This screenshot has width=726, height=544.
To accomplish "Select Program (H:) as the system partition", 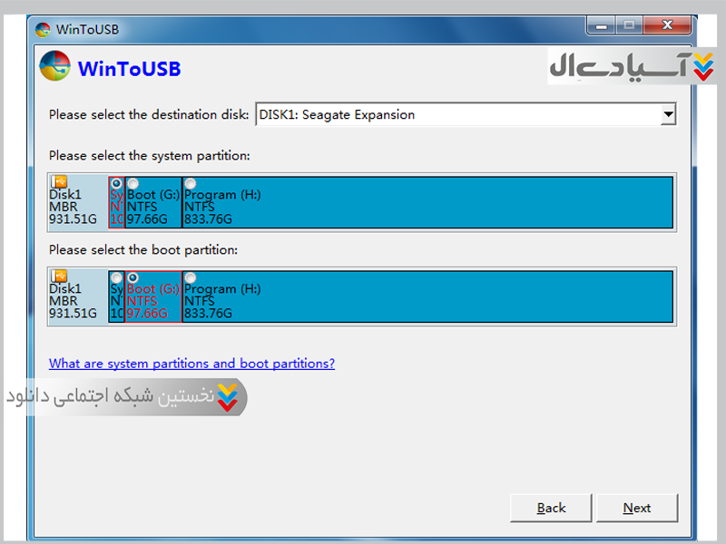I will coord(191,183).
